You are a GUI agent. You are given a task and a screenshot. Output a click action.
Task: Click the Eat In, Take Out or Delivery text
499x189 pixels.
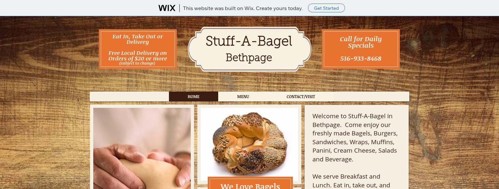(x=138, y=39)
